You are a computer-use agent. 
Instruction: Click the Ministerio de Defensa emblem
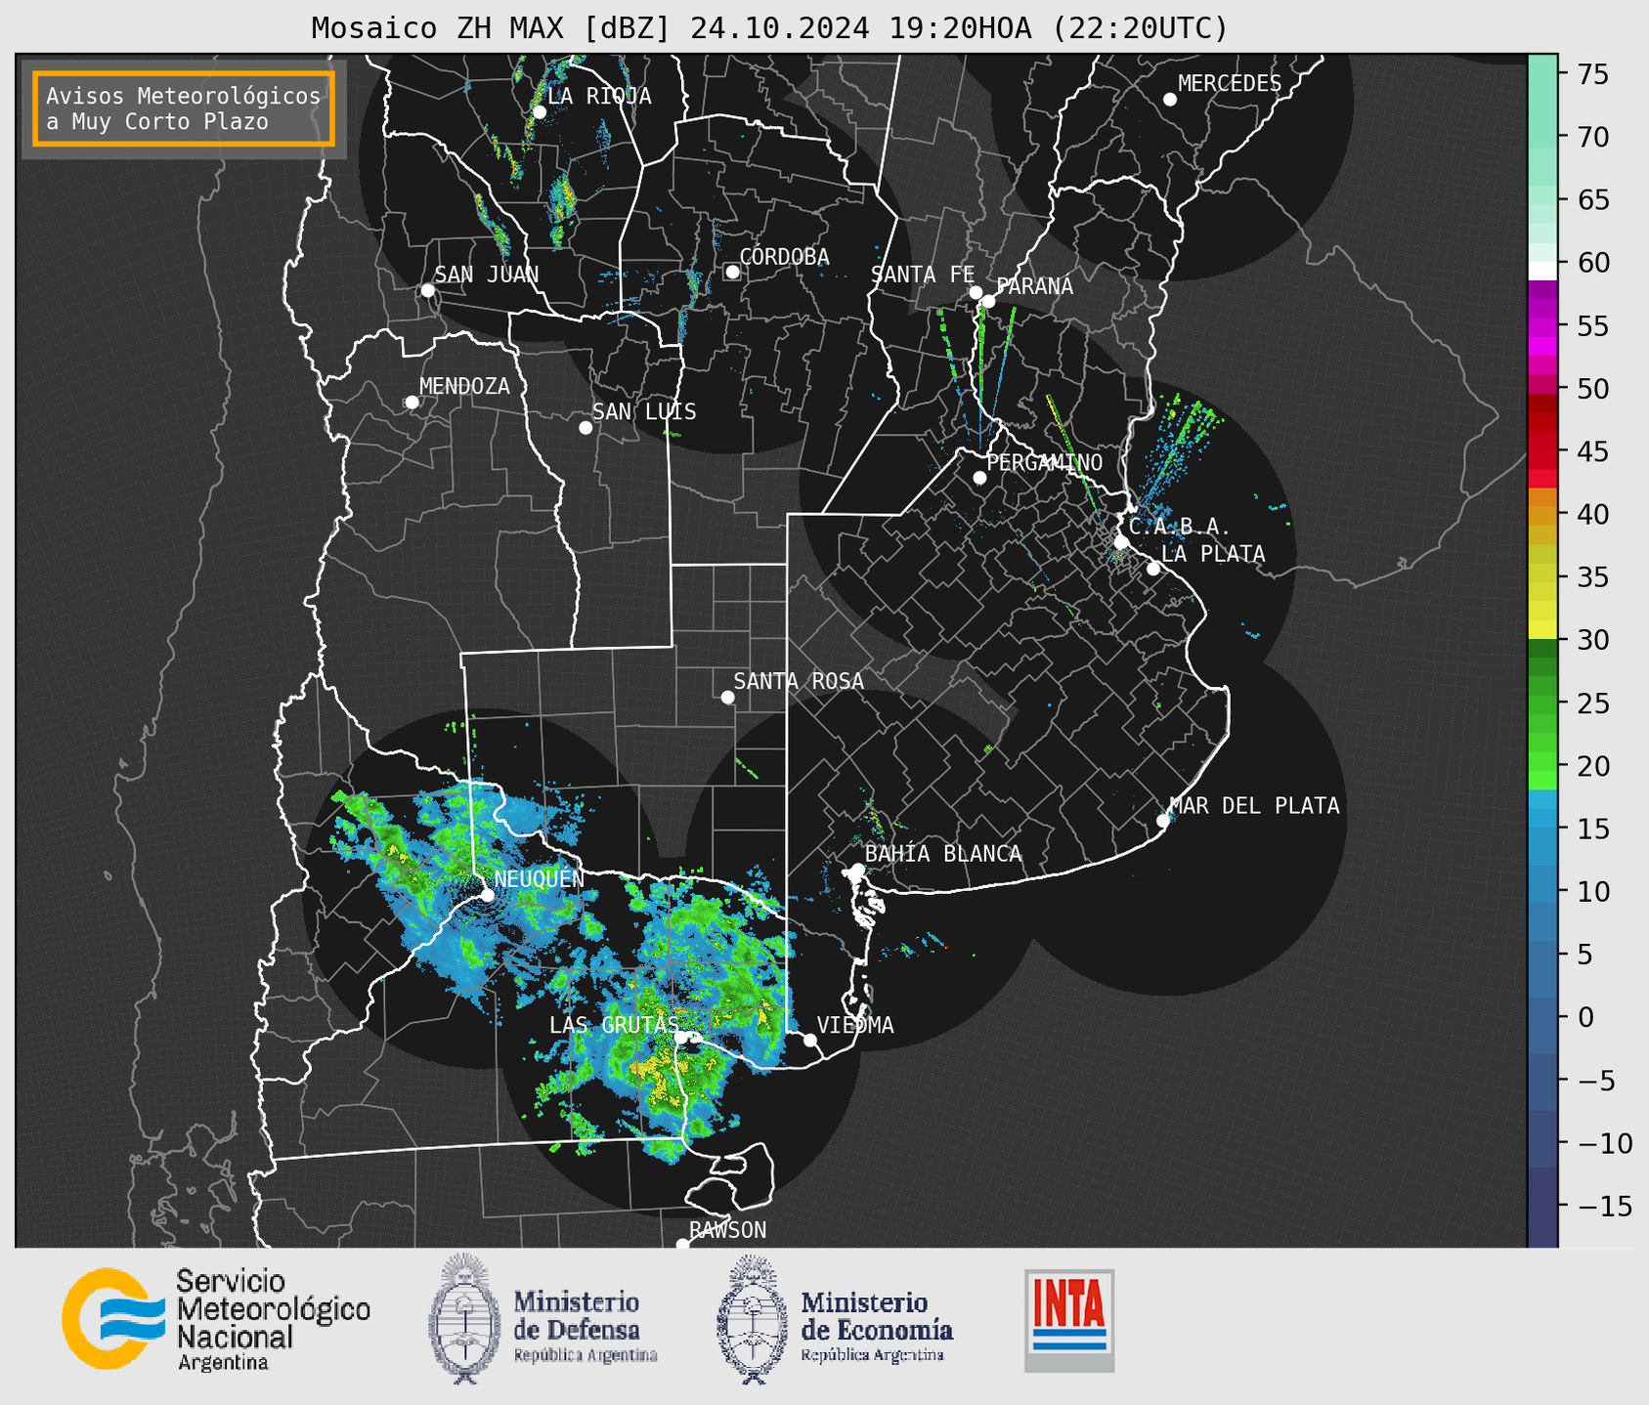point(465,1319)
